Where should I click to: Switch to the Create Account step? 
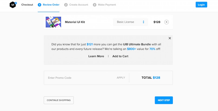[x=79, y=5]
